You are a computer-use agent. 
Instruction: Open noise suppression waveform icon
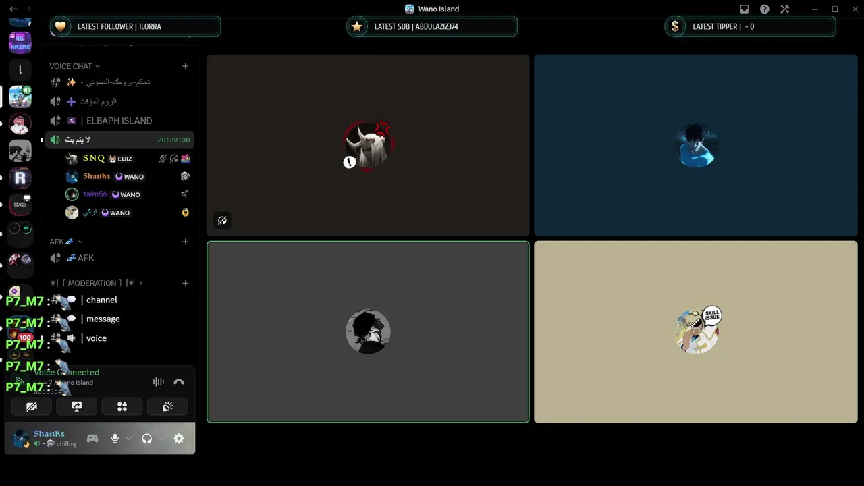click(159, 382)
